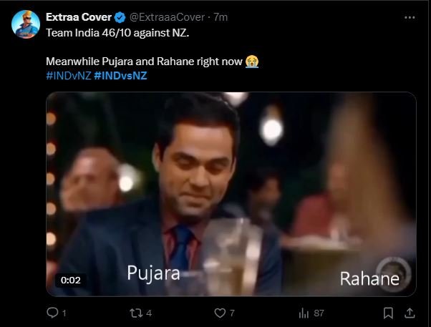Share the tweet using the share icon
The image size is (431, 327).
[x=410, y=313]
